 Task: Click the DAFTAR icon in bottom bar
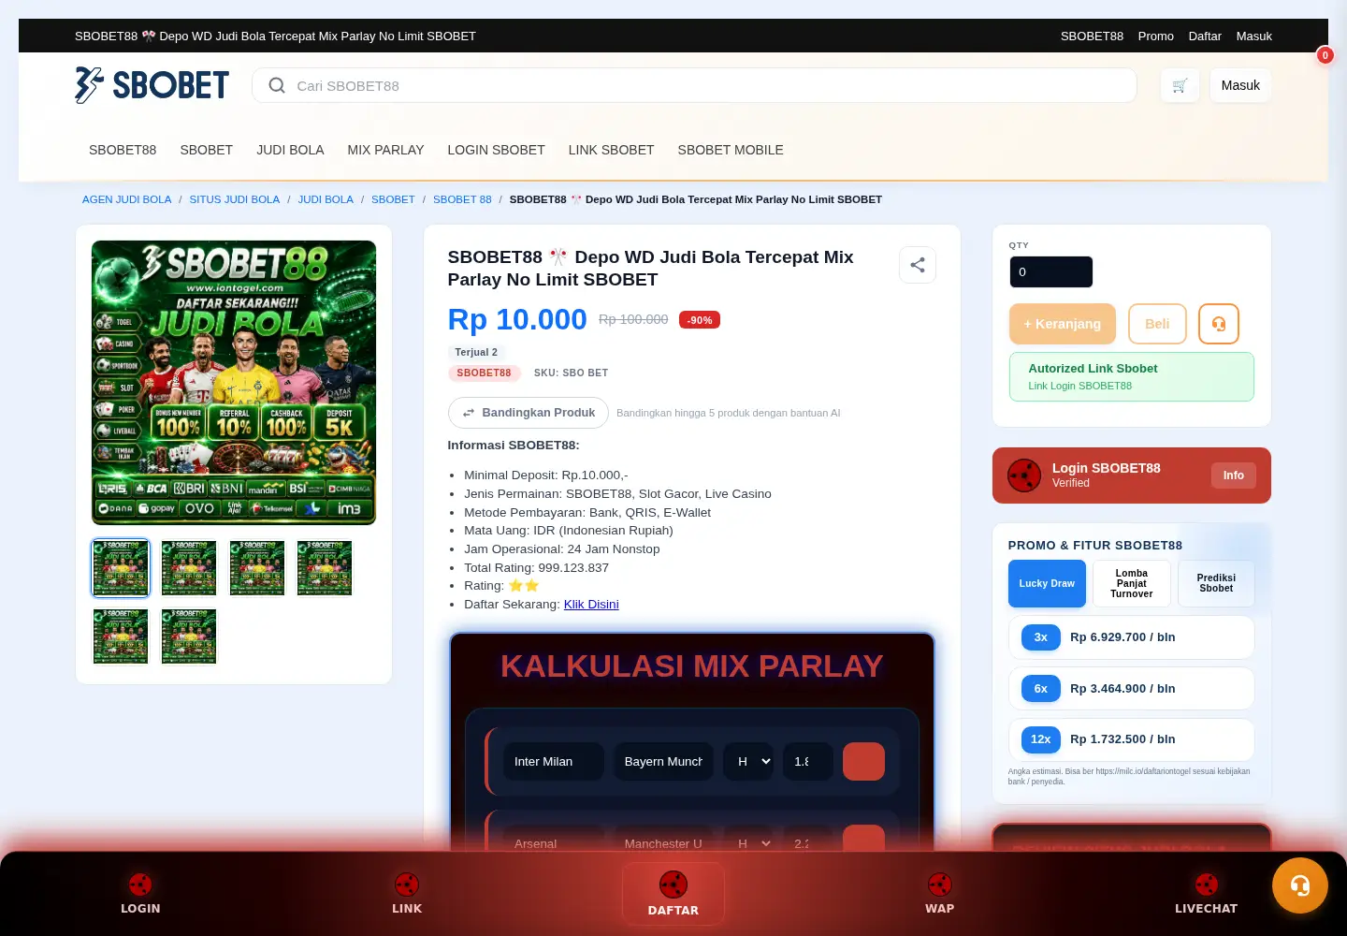click(x=673, y=885)
